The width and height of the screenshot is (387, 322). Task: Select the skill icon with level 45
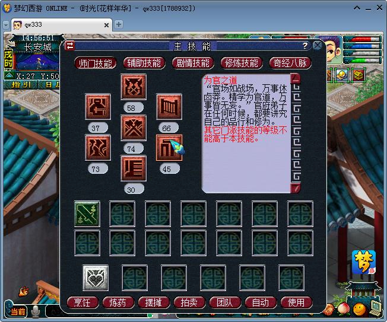(x=169, y=148)
